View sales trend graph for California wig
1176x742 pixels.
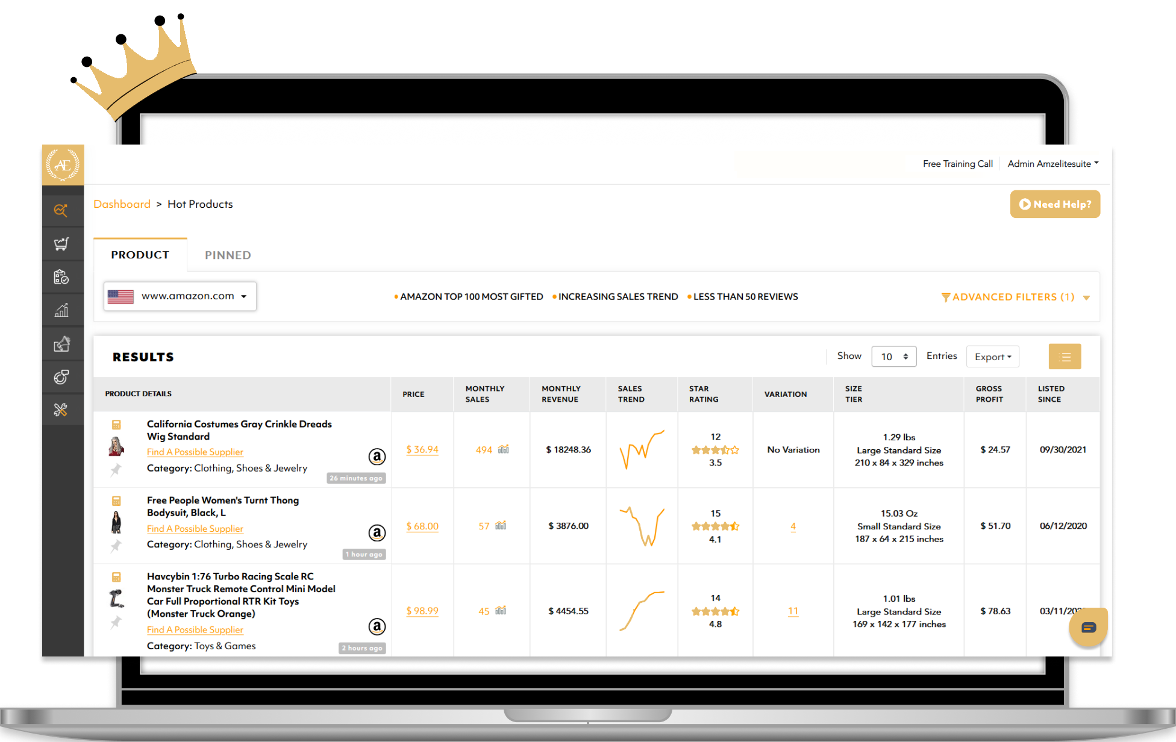point(642,449)
